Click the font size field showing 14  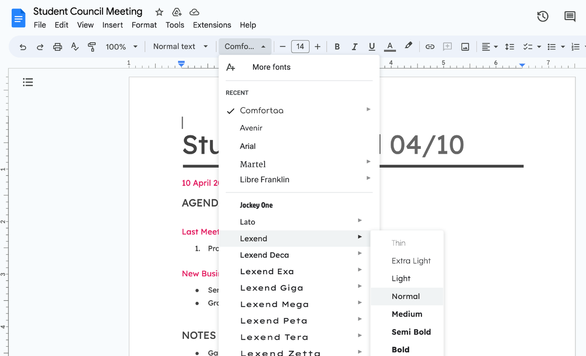point(300,47)
